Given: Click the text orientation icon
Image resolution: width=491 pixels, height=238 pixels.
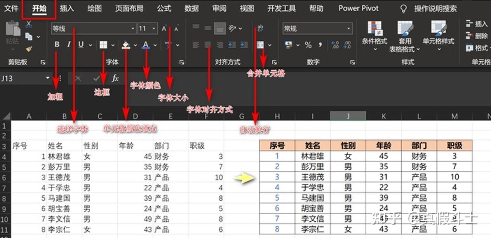Looking at the screenshot, I should tap(232, 28).
